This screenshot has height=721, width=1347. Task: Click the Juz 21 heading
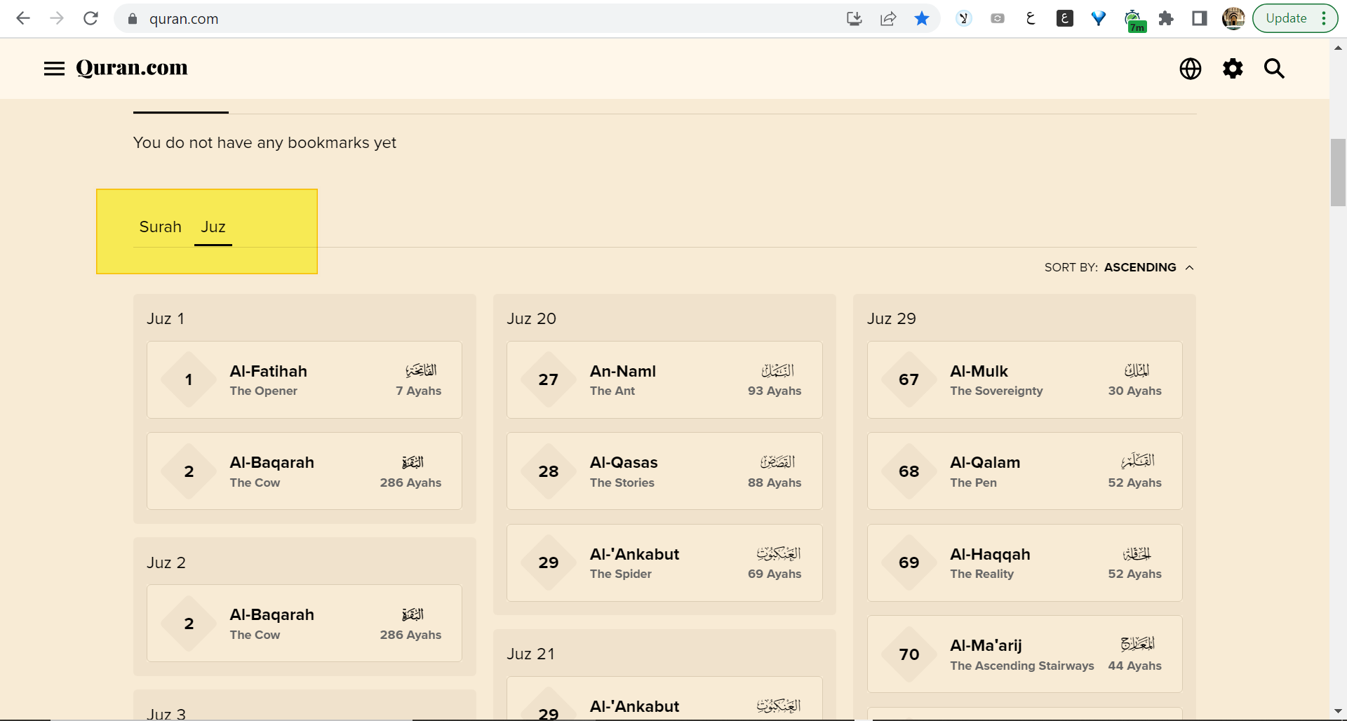(x=530, y=654)
